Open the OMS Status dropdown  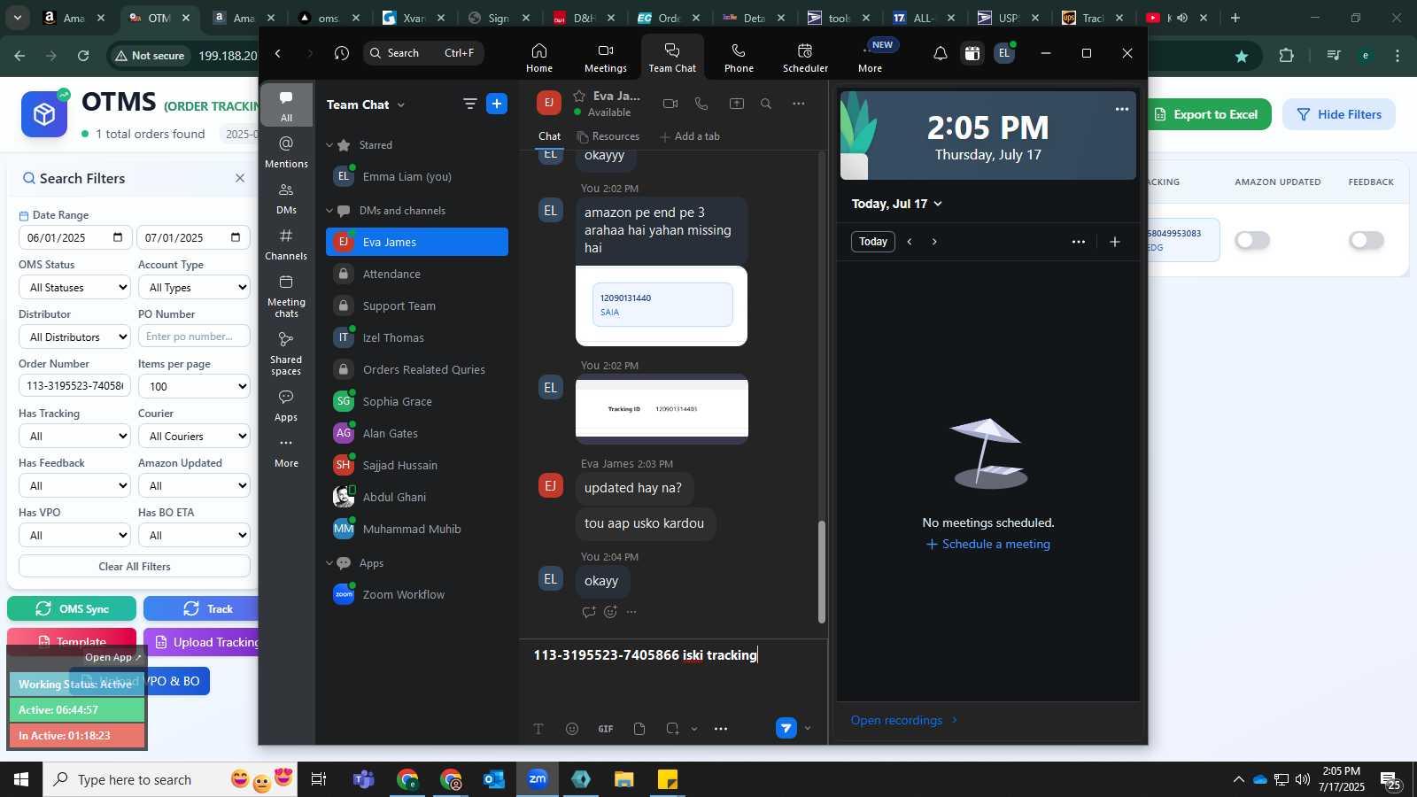point(74,288)
